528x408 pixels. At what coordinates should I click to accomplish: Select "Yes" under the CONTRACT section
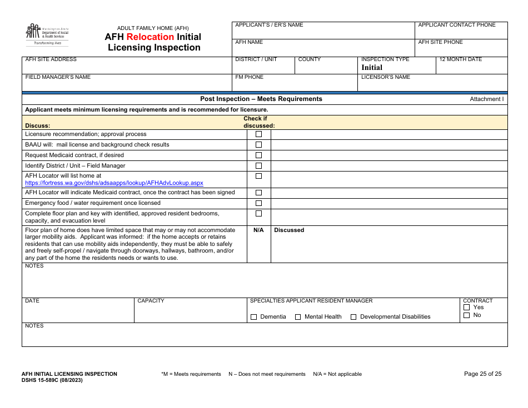pos(466,306)
